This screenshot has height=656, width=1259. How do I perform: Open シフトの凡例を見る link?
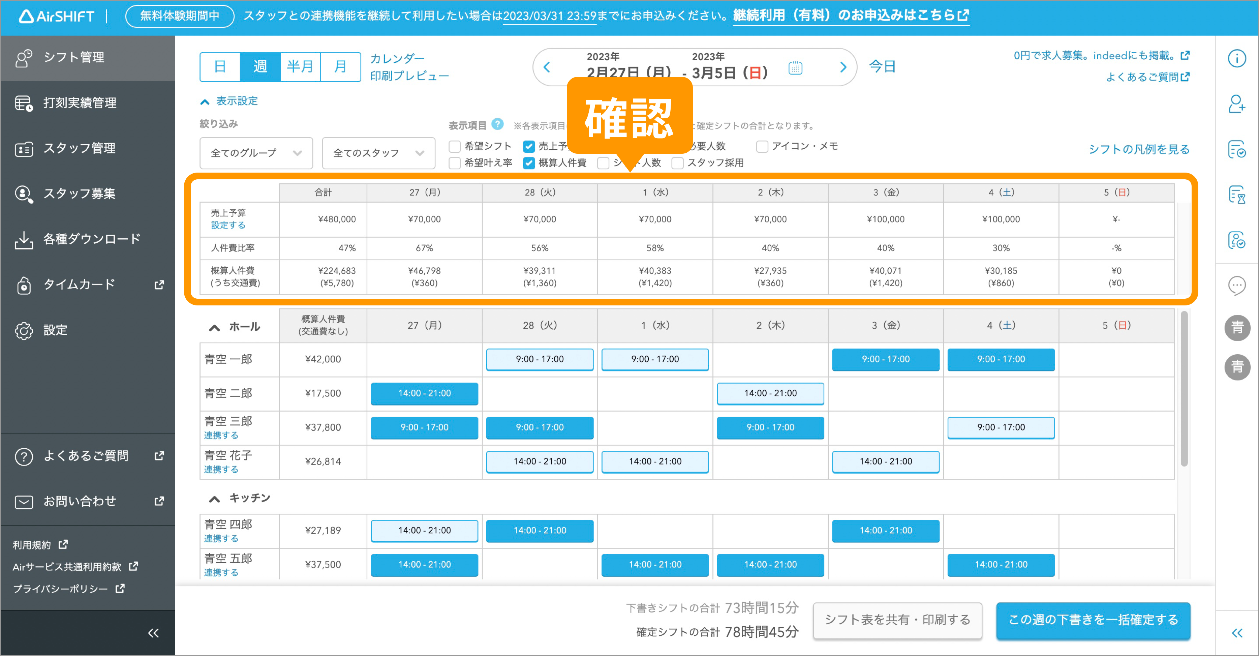click(1139, 149)
